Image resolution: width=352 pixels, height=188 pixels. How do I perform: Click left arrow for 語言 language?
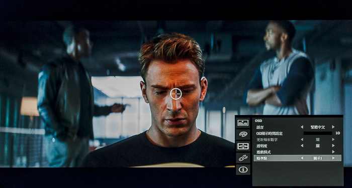point(302,127)
